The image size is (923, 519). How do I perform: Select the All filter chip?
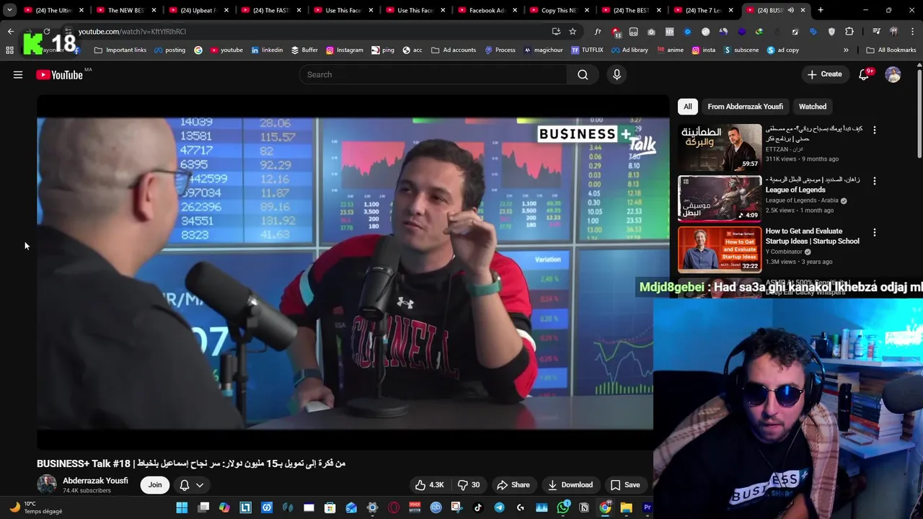(x=688, y=107)
